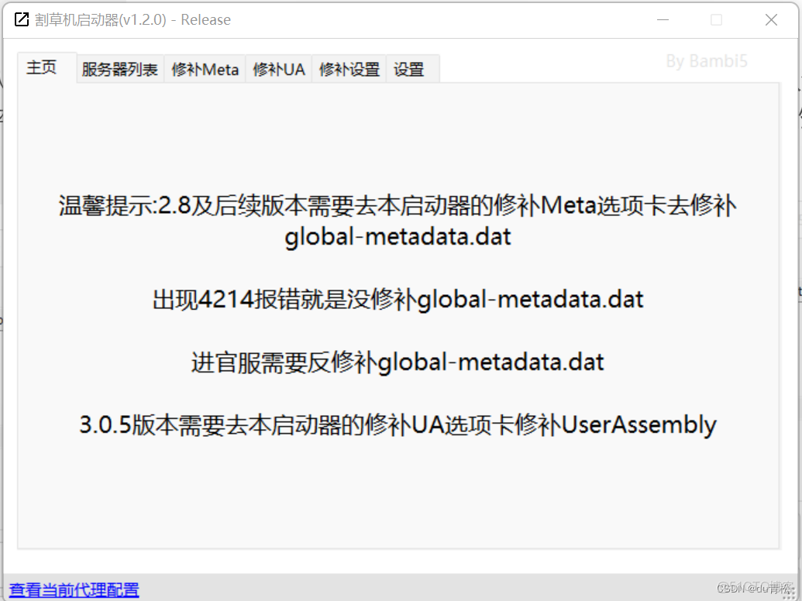Go to the 修补设置 tab
Viewport: 802px width, 601px height.
[349, 69]
